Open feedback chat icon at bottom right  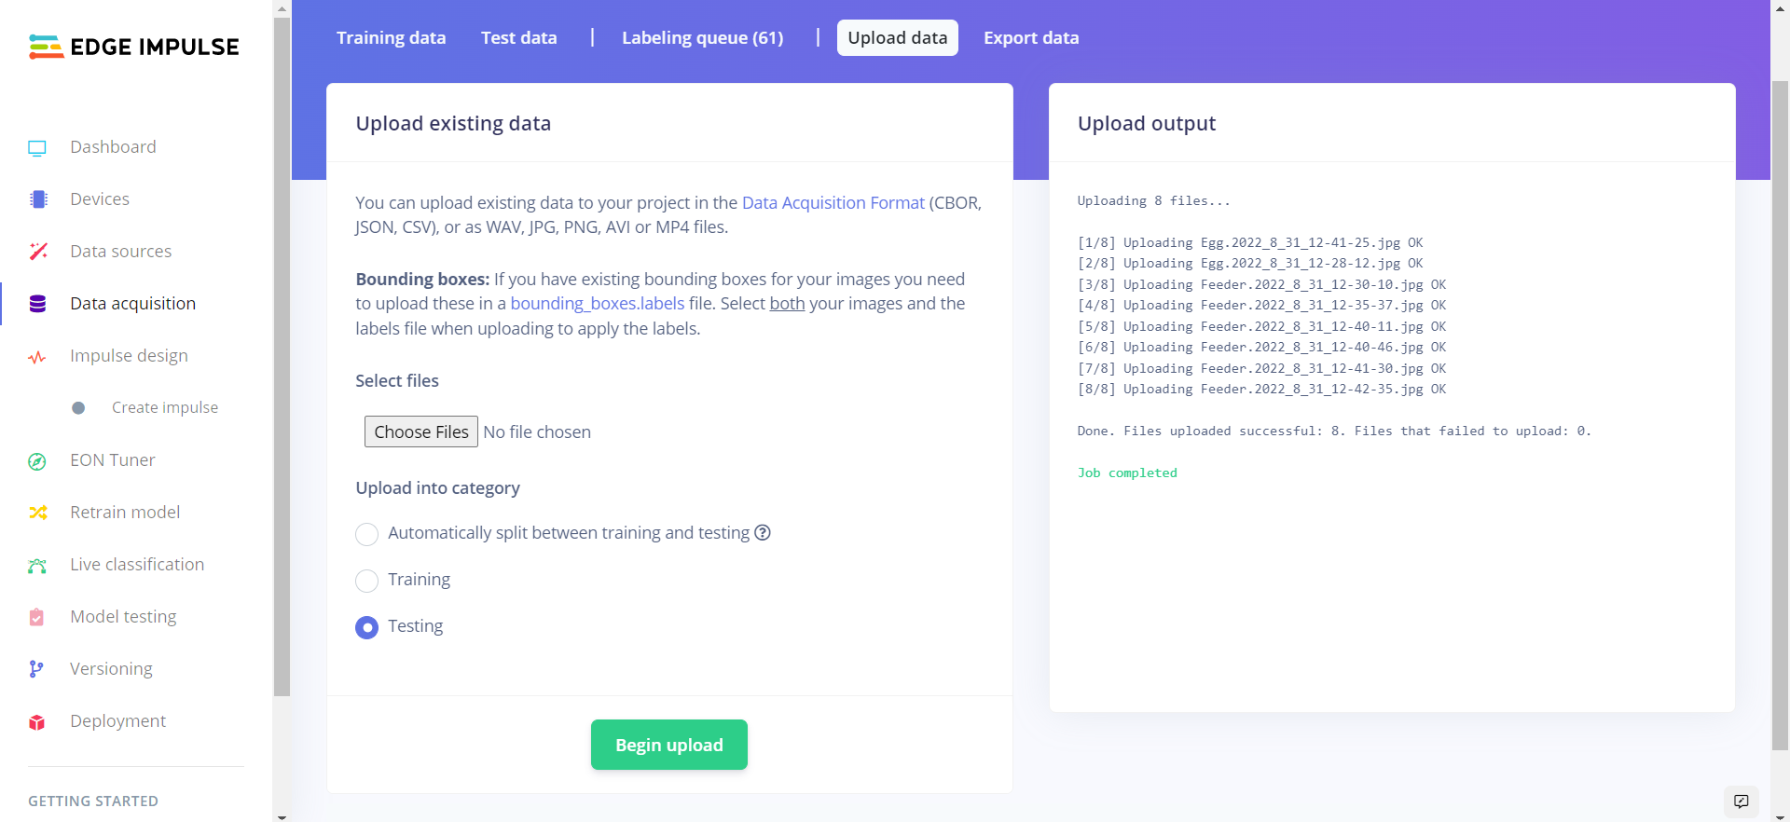tap(1741, 801)
